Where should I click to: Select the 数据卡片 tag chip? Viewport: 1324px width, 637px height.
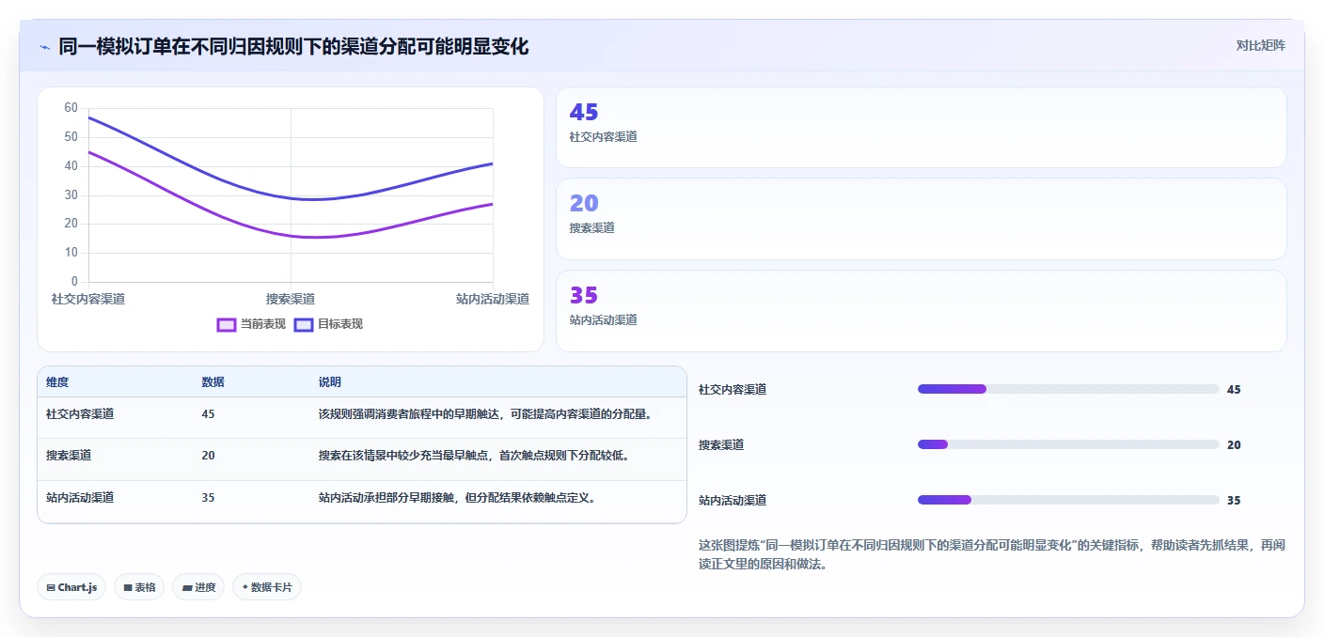(267, 587)
